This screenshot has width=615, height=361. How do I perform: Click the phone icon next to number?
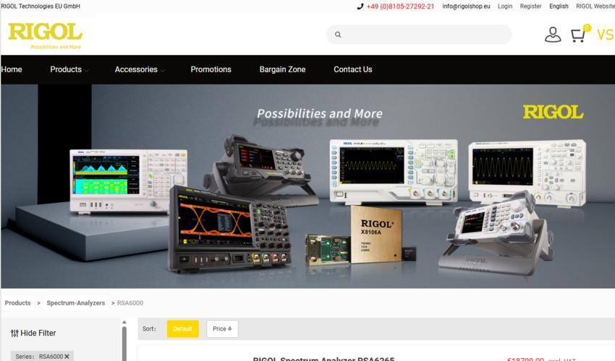pyautogui.click(x=360, y=6)
